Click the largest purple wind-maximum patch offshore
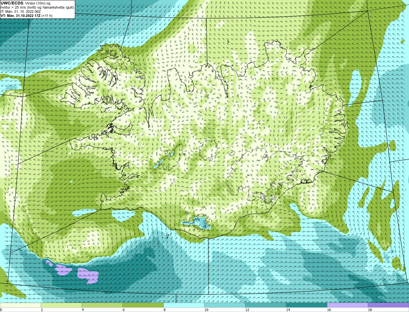Viewport: 409px width, 312px height. pyautogui.click(x=88, y=275)
